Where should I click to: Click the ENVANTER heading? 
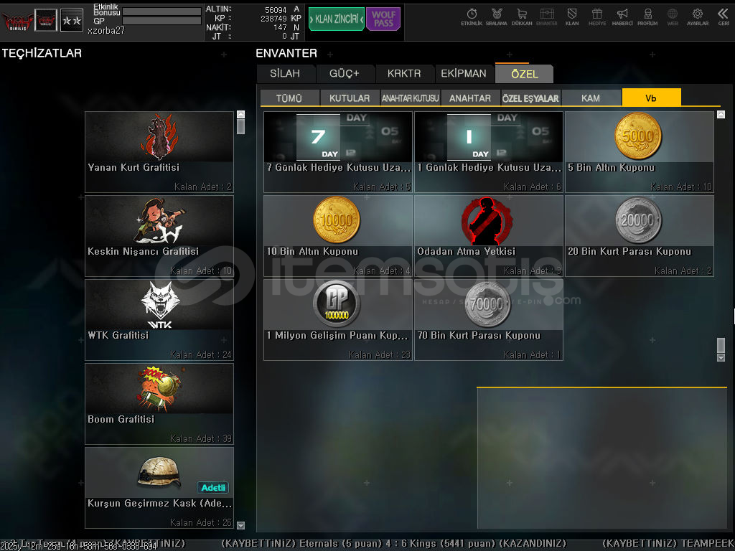point(286,53)
